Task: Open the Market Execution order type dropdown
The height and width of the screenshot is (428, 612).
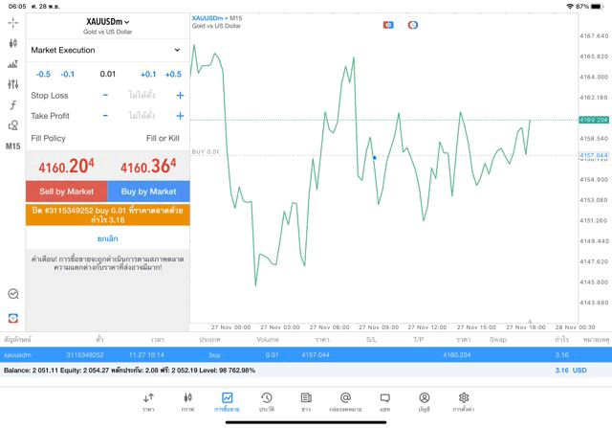Action: pyautogui.click(x=107, y=50)
